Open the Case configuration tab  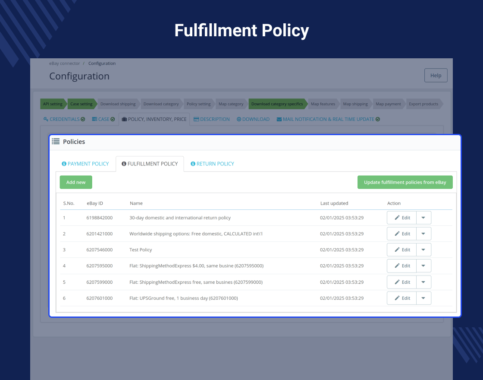tap(103, 119)
